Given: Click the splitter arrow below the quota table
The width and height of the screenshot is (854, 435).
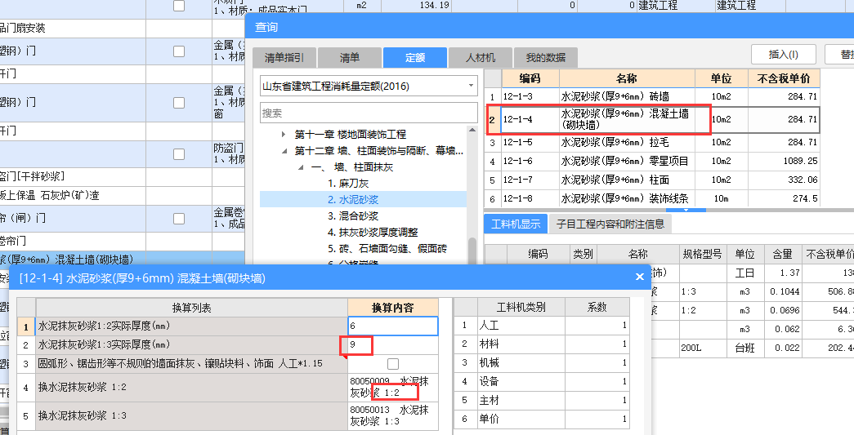Looking at the screenshot, I should click(x=686, y=210).
